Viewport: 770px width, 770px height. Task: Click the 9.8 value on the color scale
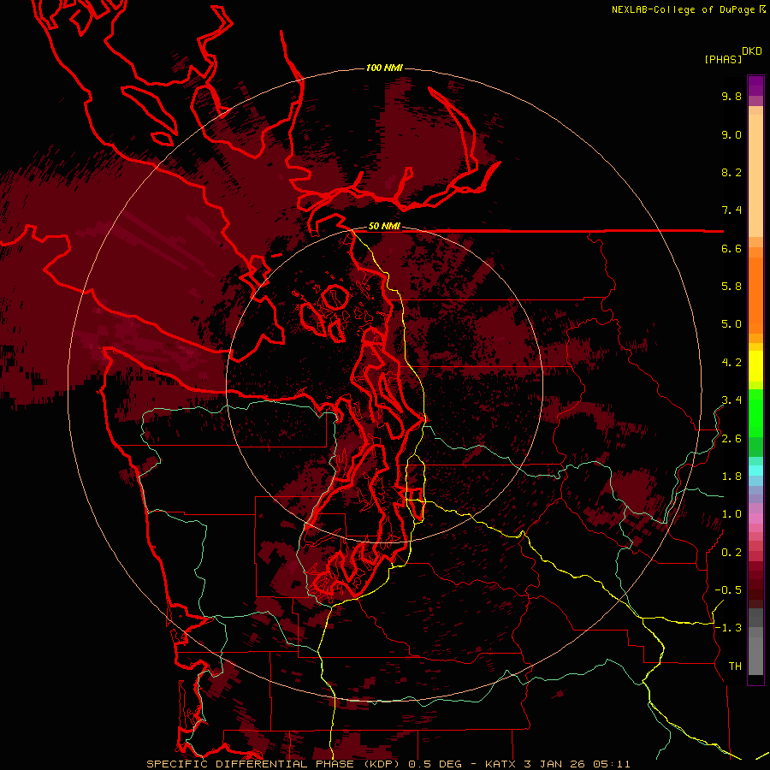tap(731, 96)
